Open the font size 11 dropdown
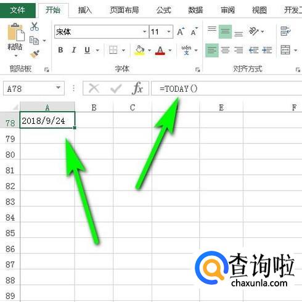The height and width of the screenshot is (302, 302). click(x=169, y=31)
